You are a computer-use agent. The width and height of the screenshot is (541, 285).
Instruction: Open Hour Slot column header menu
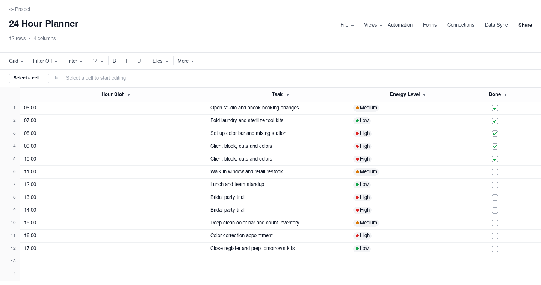(128, 94)
